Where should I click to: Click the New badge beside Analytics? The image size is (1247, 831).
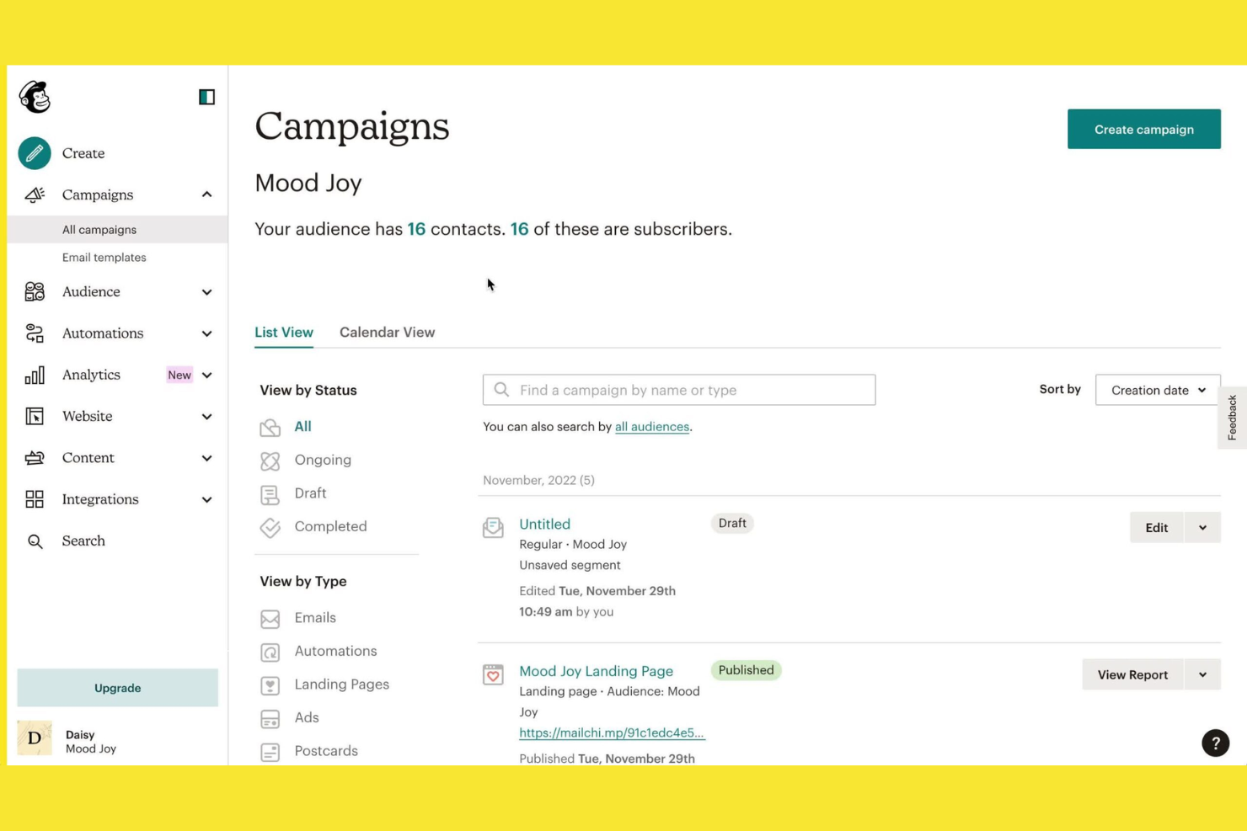click(179, 375)
